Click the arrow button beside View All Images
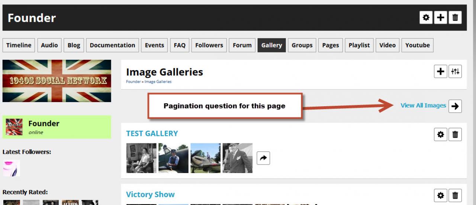476x205 pixels. coord(455,106)
